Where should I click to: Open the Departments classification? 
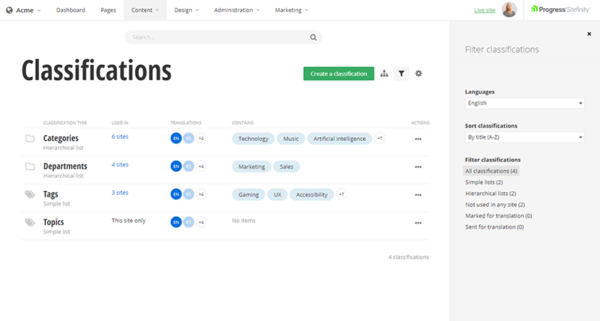pyautogui.click(x=65, y=166)
